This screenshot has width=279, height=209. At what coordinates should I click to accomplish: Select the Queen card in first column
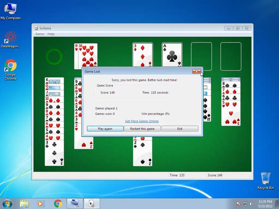click(54, 87)
